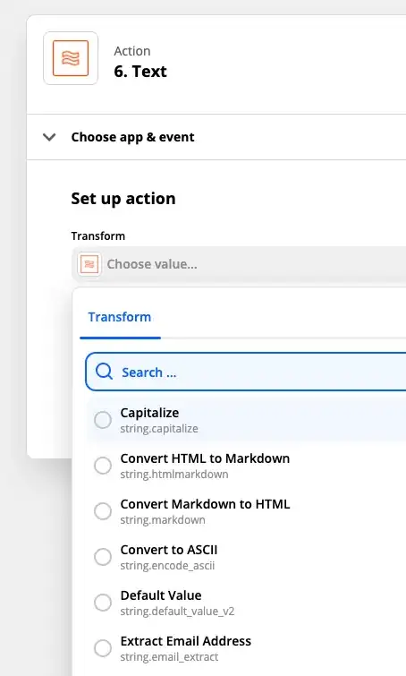Click the Extract Email Address label
Image resolution: width=406 pixels, height=676 pixels.
[x=186, y=641]
